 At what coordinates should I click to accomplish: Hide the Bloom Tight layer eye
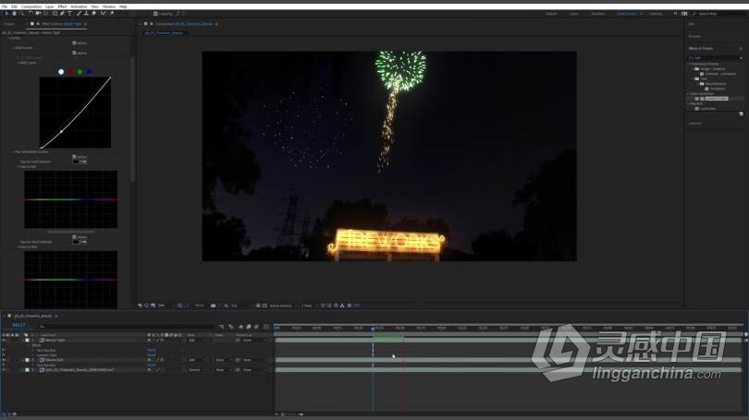pos(4,341)
